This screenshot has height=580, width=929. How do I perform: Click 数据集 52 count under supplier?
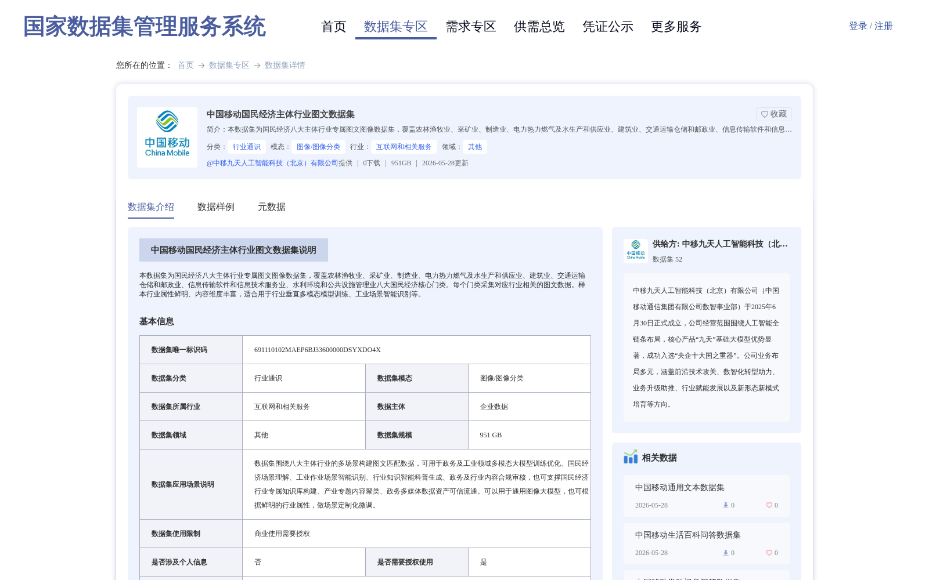point(667,259)
